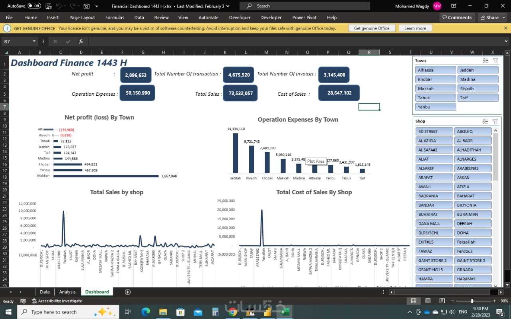This screenshot has height=319, width=511.
Task: Show hidden icons in the system tray
Action: click(x=410, y=312)
